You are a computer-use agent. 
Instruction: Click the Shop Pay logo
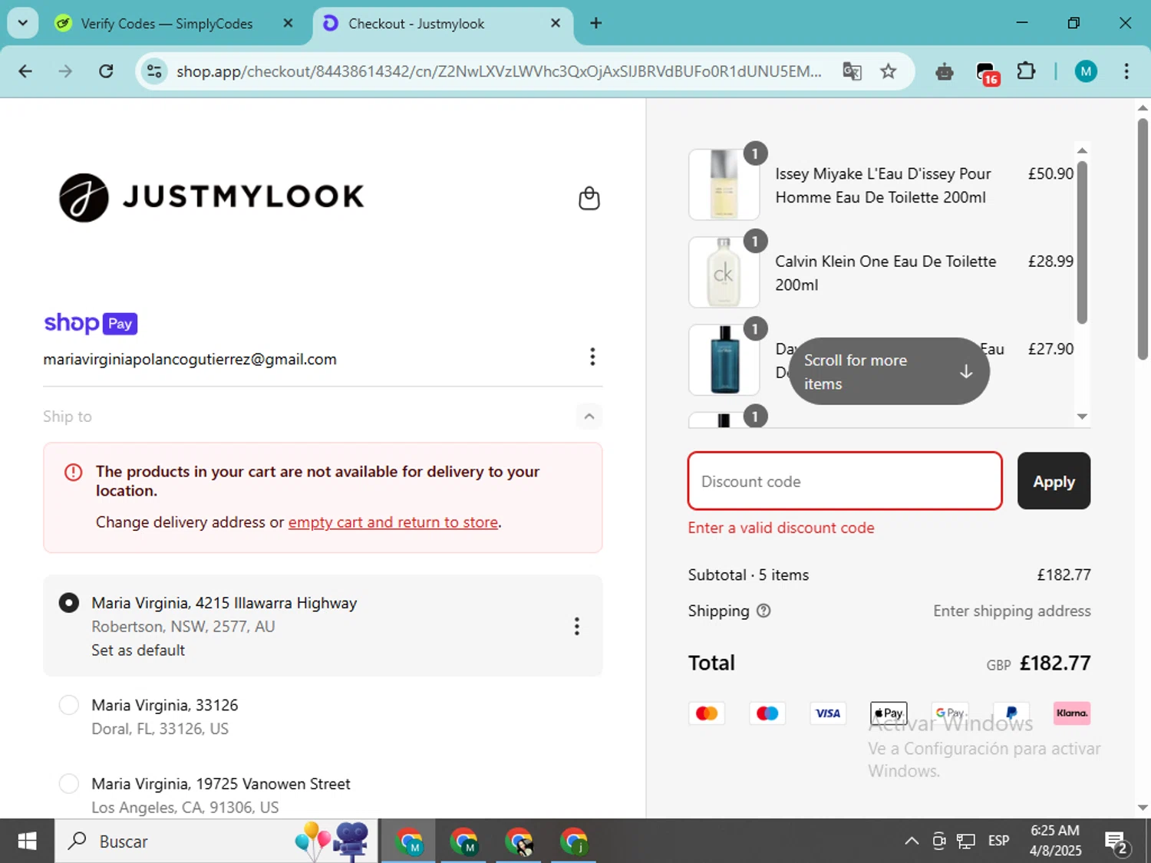coord(91,323)
